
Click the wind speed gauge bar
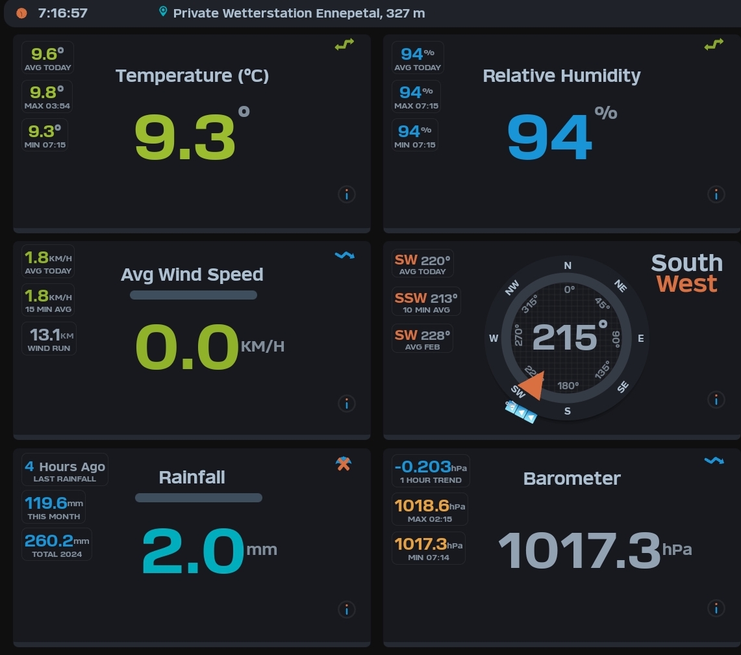pyautogui.click(x=194, y=295)
